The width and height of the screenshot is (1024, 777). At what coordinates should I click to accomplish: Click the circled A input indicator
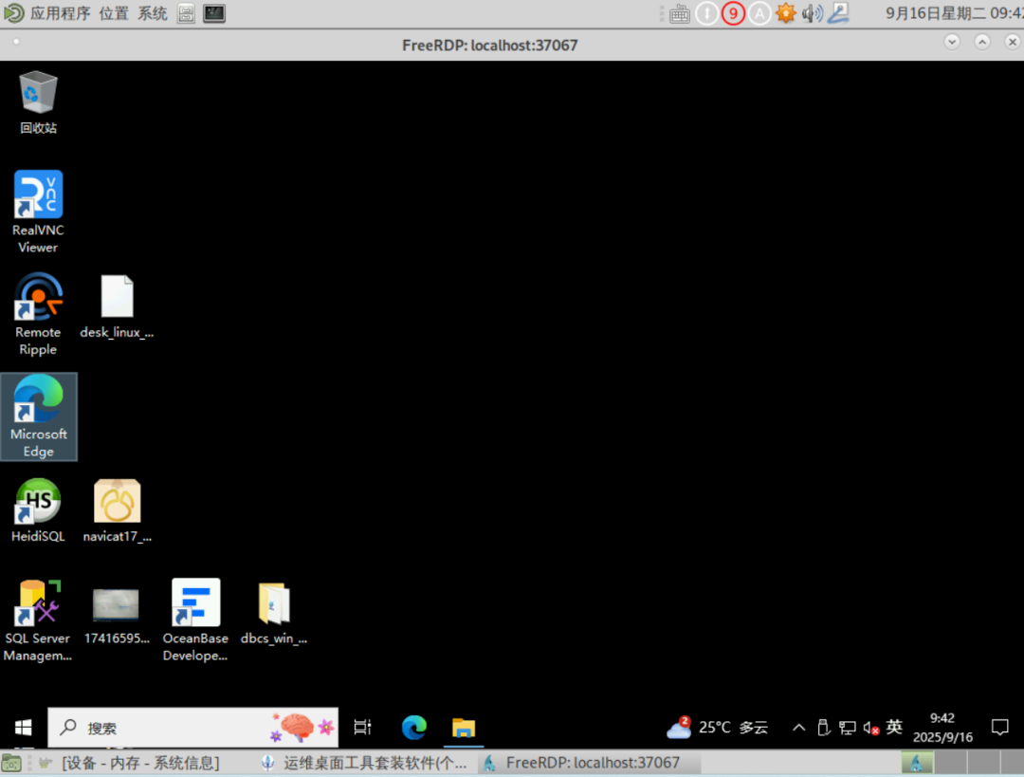759,13
